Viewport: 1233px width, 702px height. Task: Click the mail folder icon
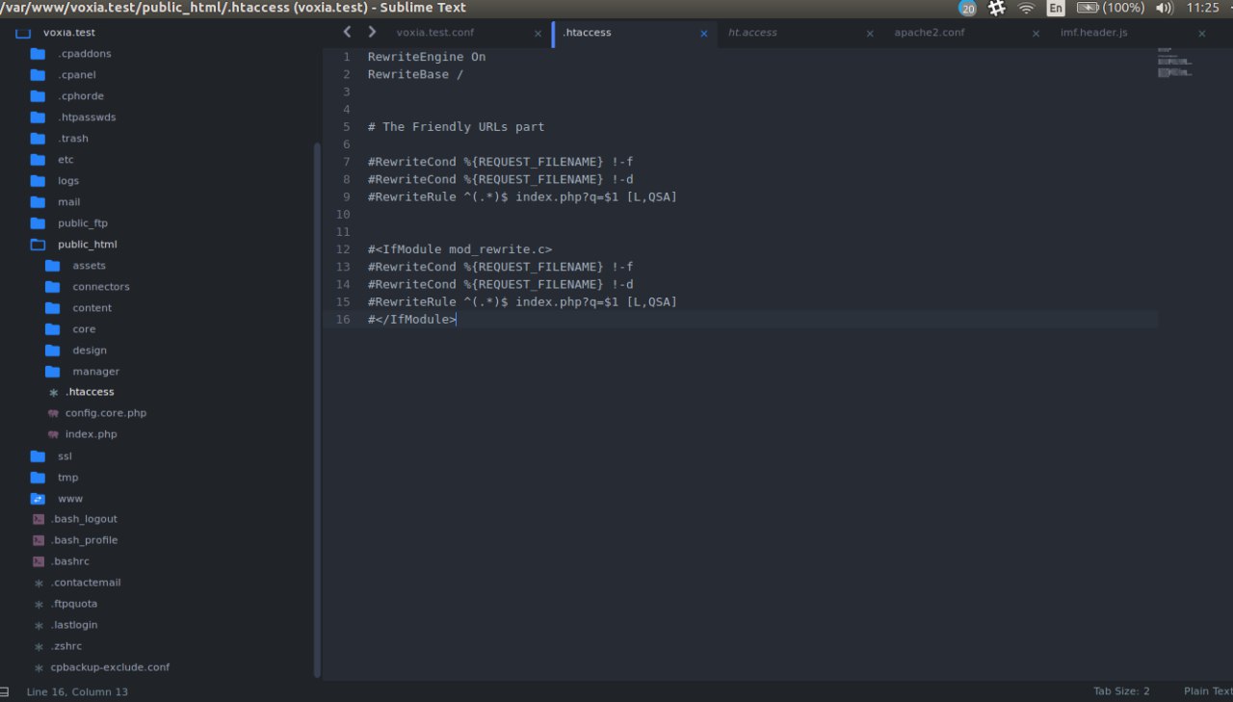tap(38, 202)
